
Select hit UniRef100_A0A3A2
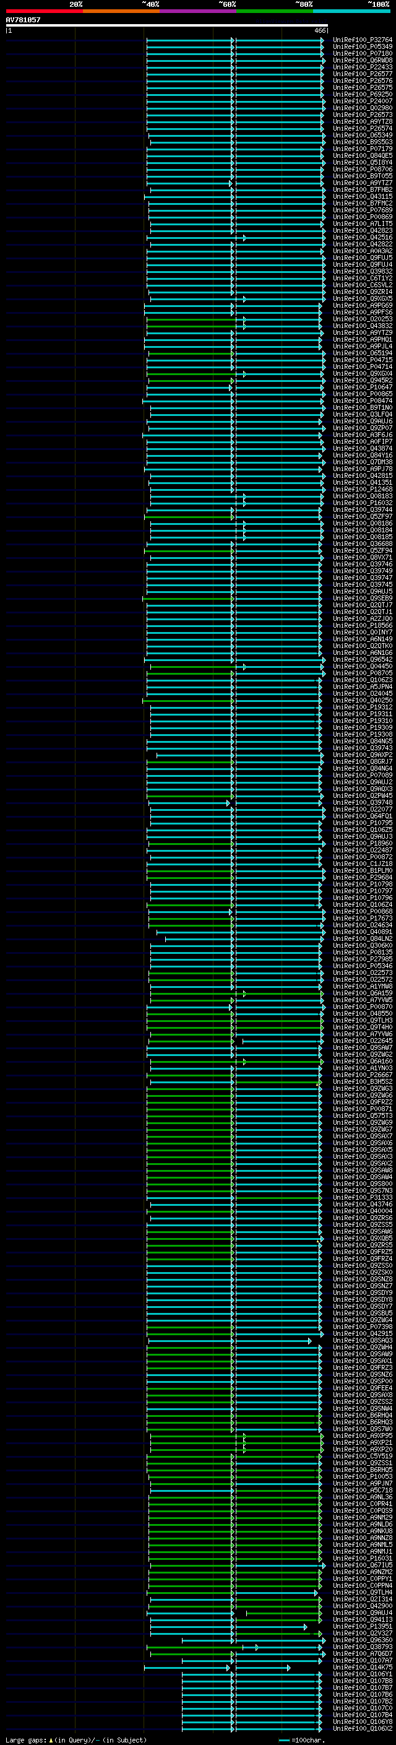tap(362, 251)
